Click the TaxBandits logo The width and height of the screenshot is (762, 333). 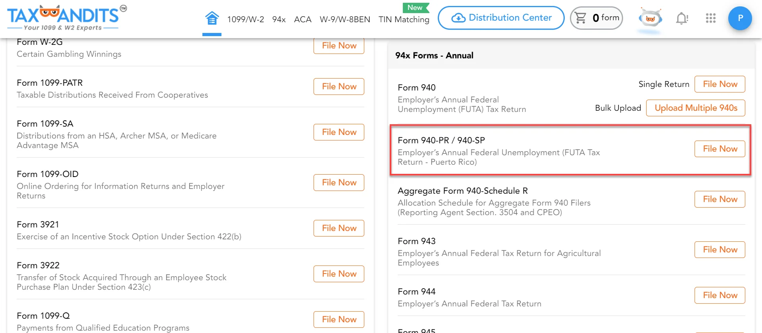pos(67,18)
